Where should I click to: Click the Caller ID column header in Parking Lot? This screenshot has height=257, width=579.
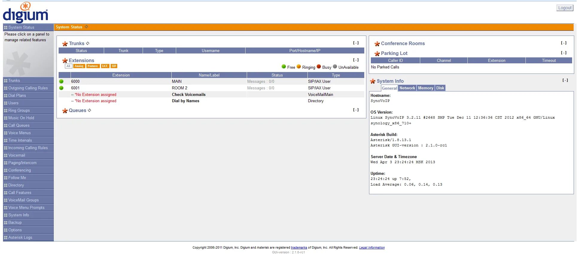click(x=395, y=60)
